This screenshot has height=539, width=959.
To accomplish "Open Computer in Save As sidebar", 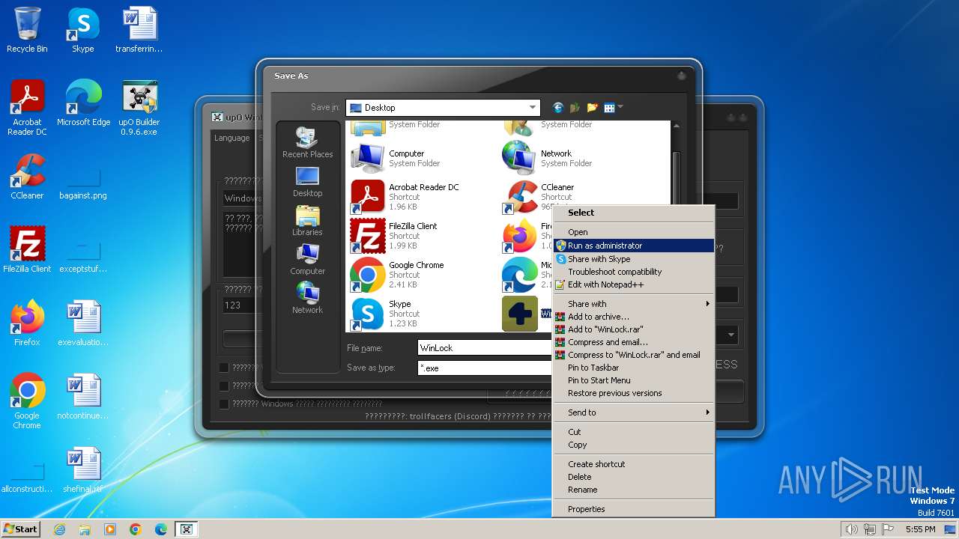I will pyautogui.click(x=307, y=260).
